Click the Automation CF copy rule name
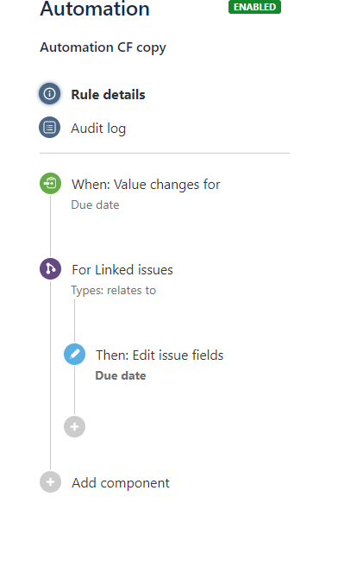Viewport: 363px width, 566px height. [x=103, y=47]
